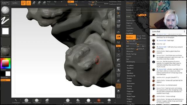Image resolution: width=187 pixels, height=105 pixels.
Task: Open the Live chat options menu
Action: tap(184, 32)
